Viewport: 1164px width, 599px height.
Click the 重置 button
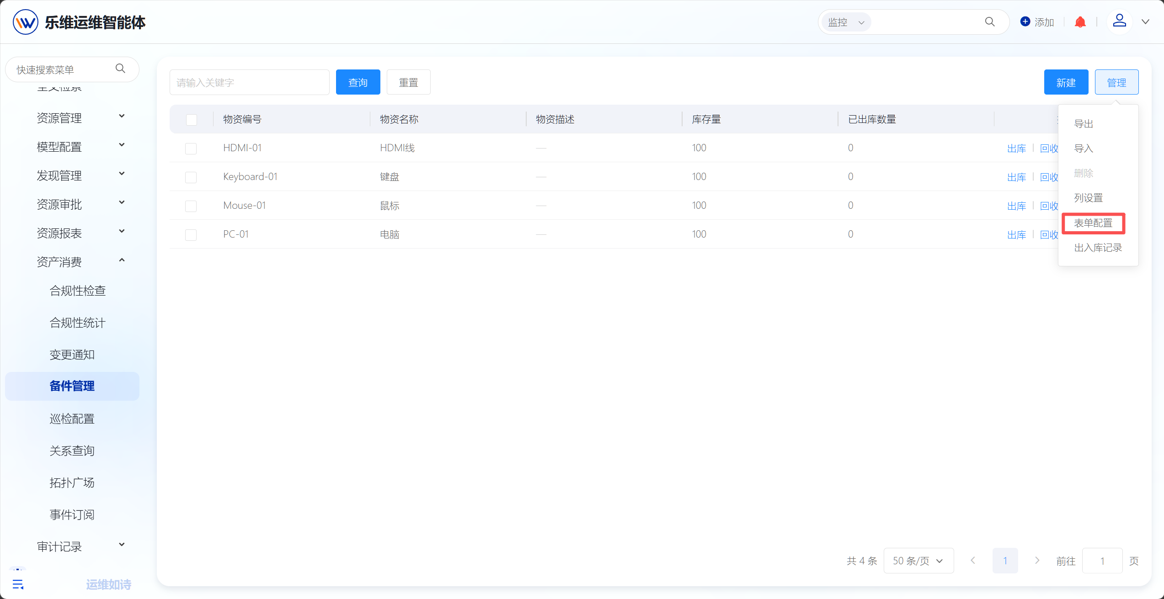[409, 82]
